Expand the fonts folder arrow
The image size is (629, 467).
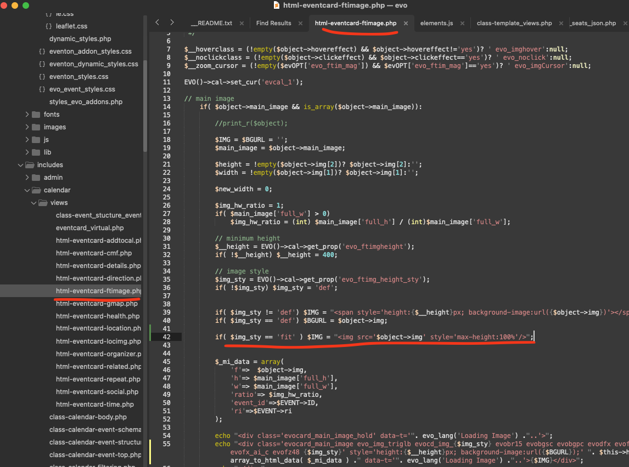coord(27,115)
